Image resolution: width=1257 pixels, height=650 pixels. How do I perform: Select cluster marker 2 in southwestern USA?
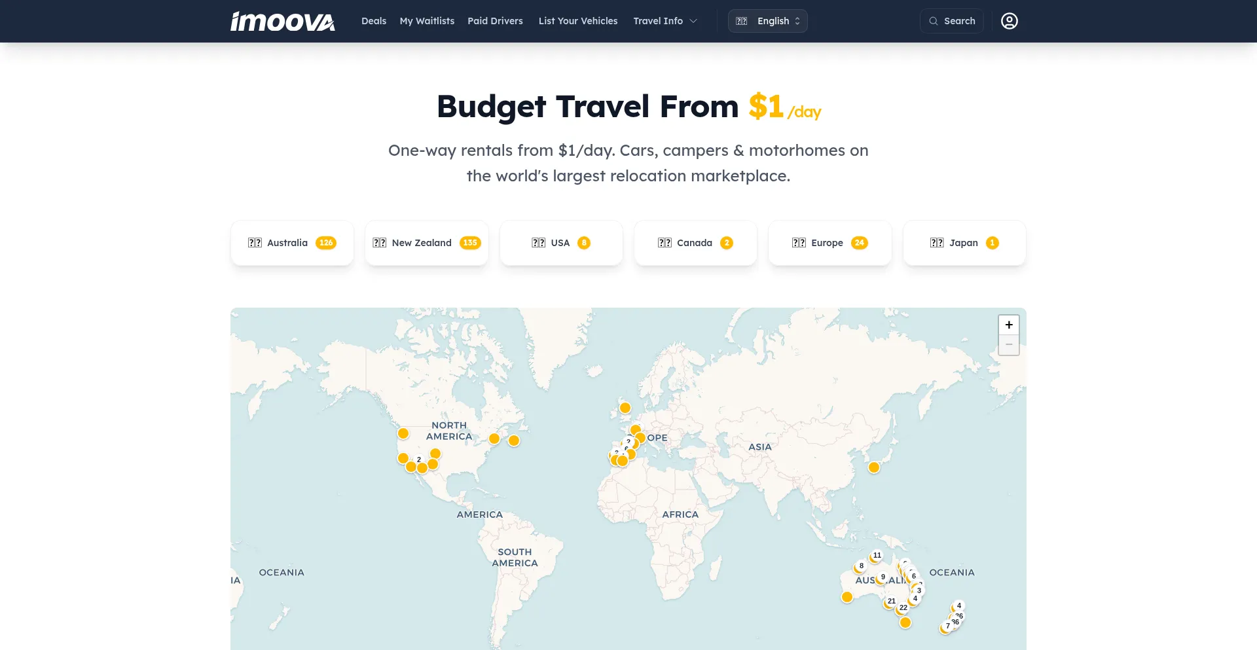pos(419,460)
